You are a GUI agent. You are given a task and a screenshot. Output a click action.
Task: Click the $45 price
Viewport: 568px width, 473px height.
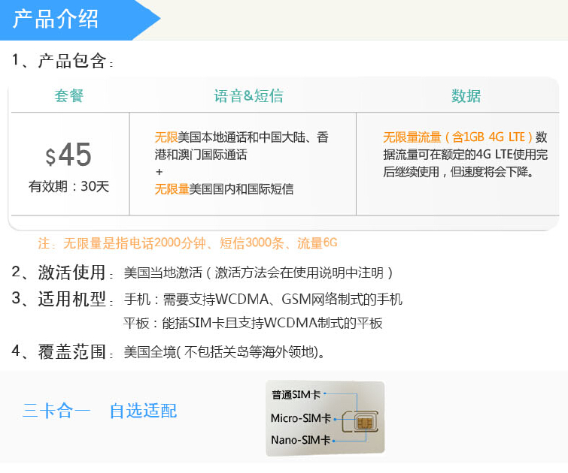[68, 155]
